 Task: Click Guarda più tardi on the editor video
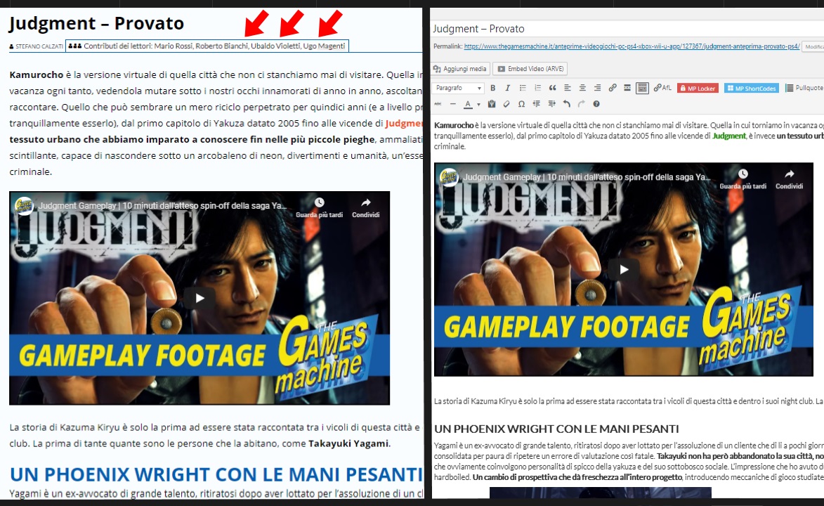point(743,179)
